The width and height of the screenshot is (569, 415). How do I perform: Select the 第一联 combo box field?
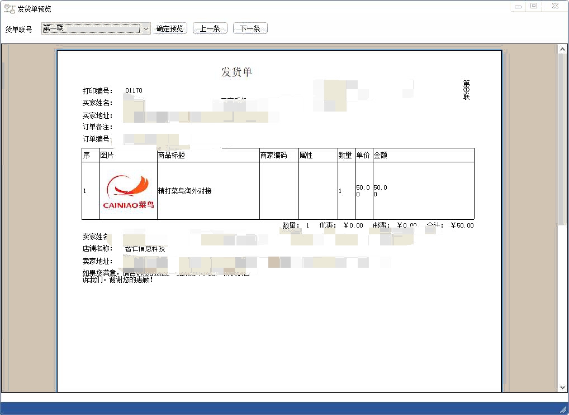click(x=91, y=28)
